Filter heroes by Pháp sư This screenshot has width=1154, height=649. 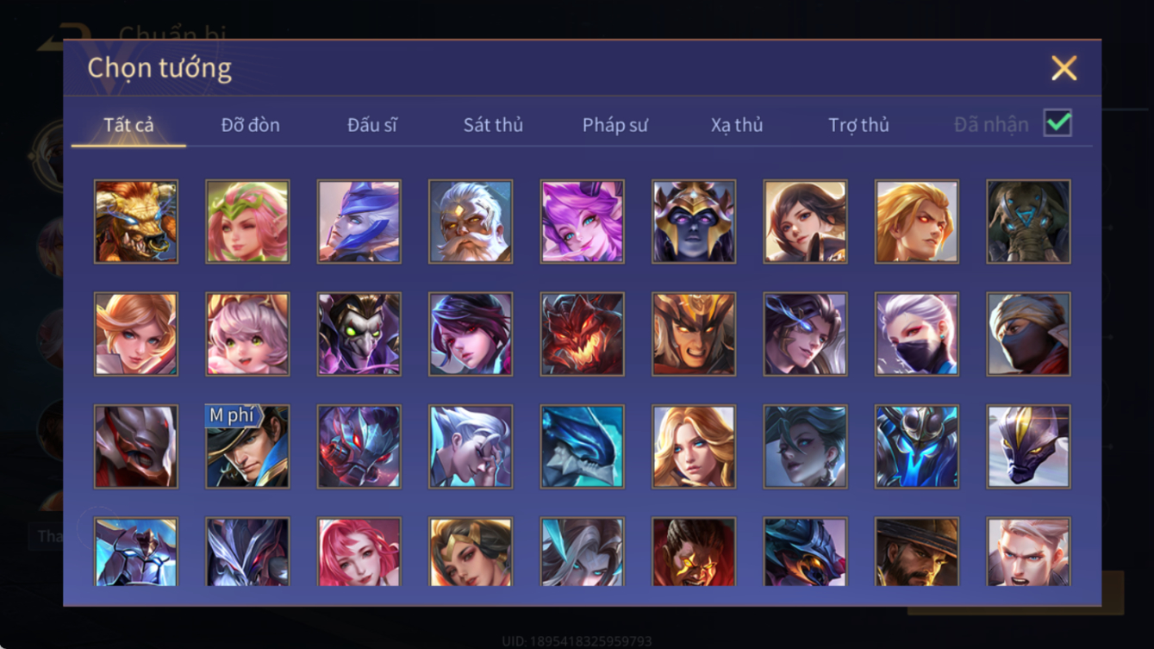615,125
